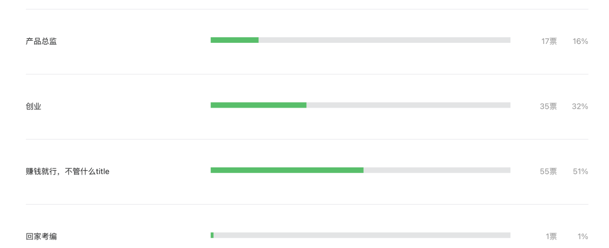Select the 17票 vote count

pos(549,41)
